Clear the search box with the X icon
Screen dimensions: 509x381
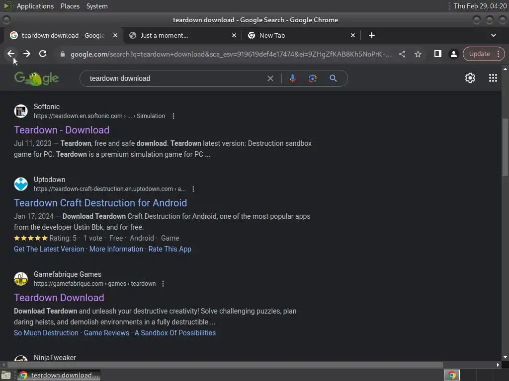(x=270, y=78)
